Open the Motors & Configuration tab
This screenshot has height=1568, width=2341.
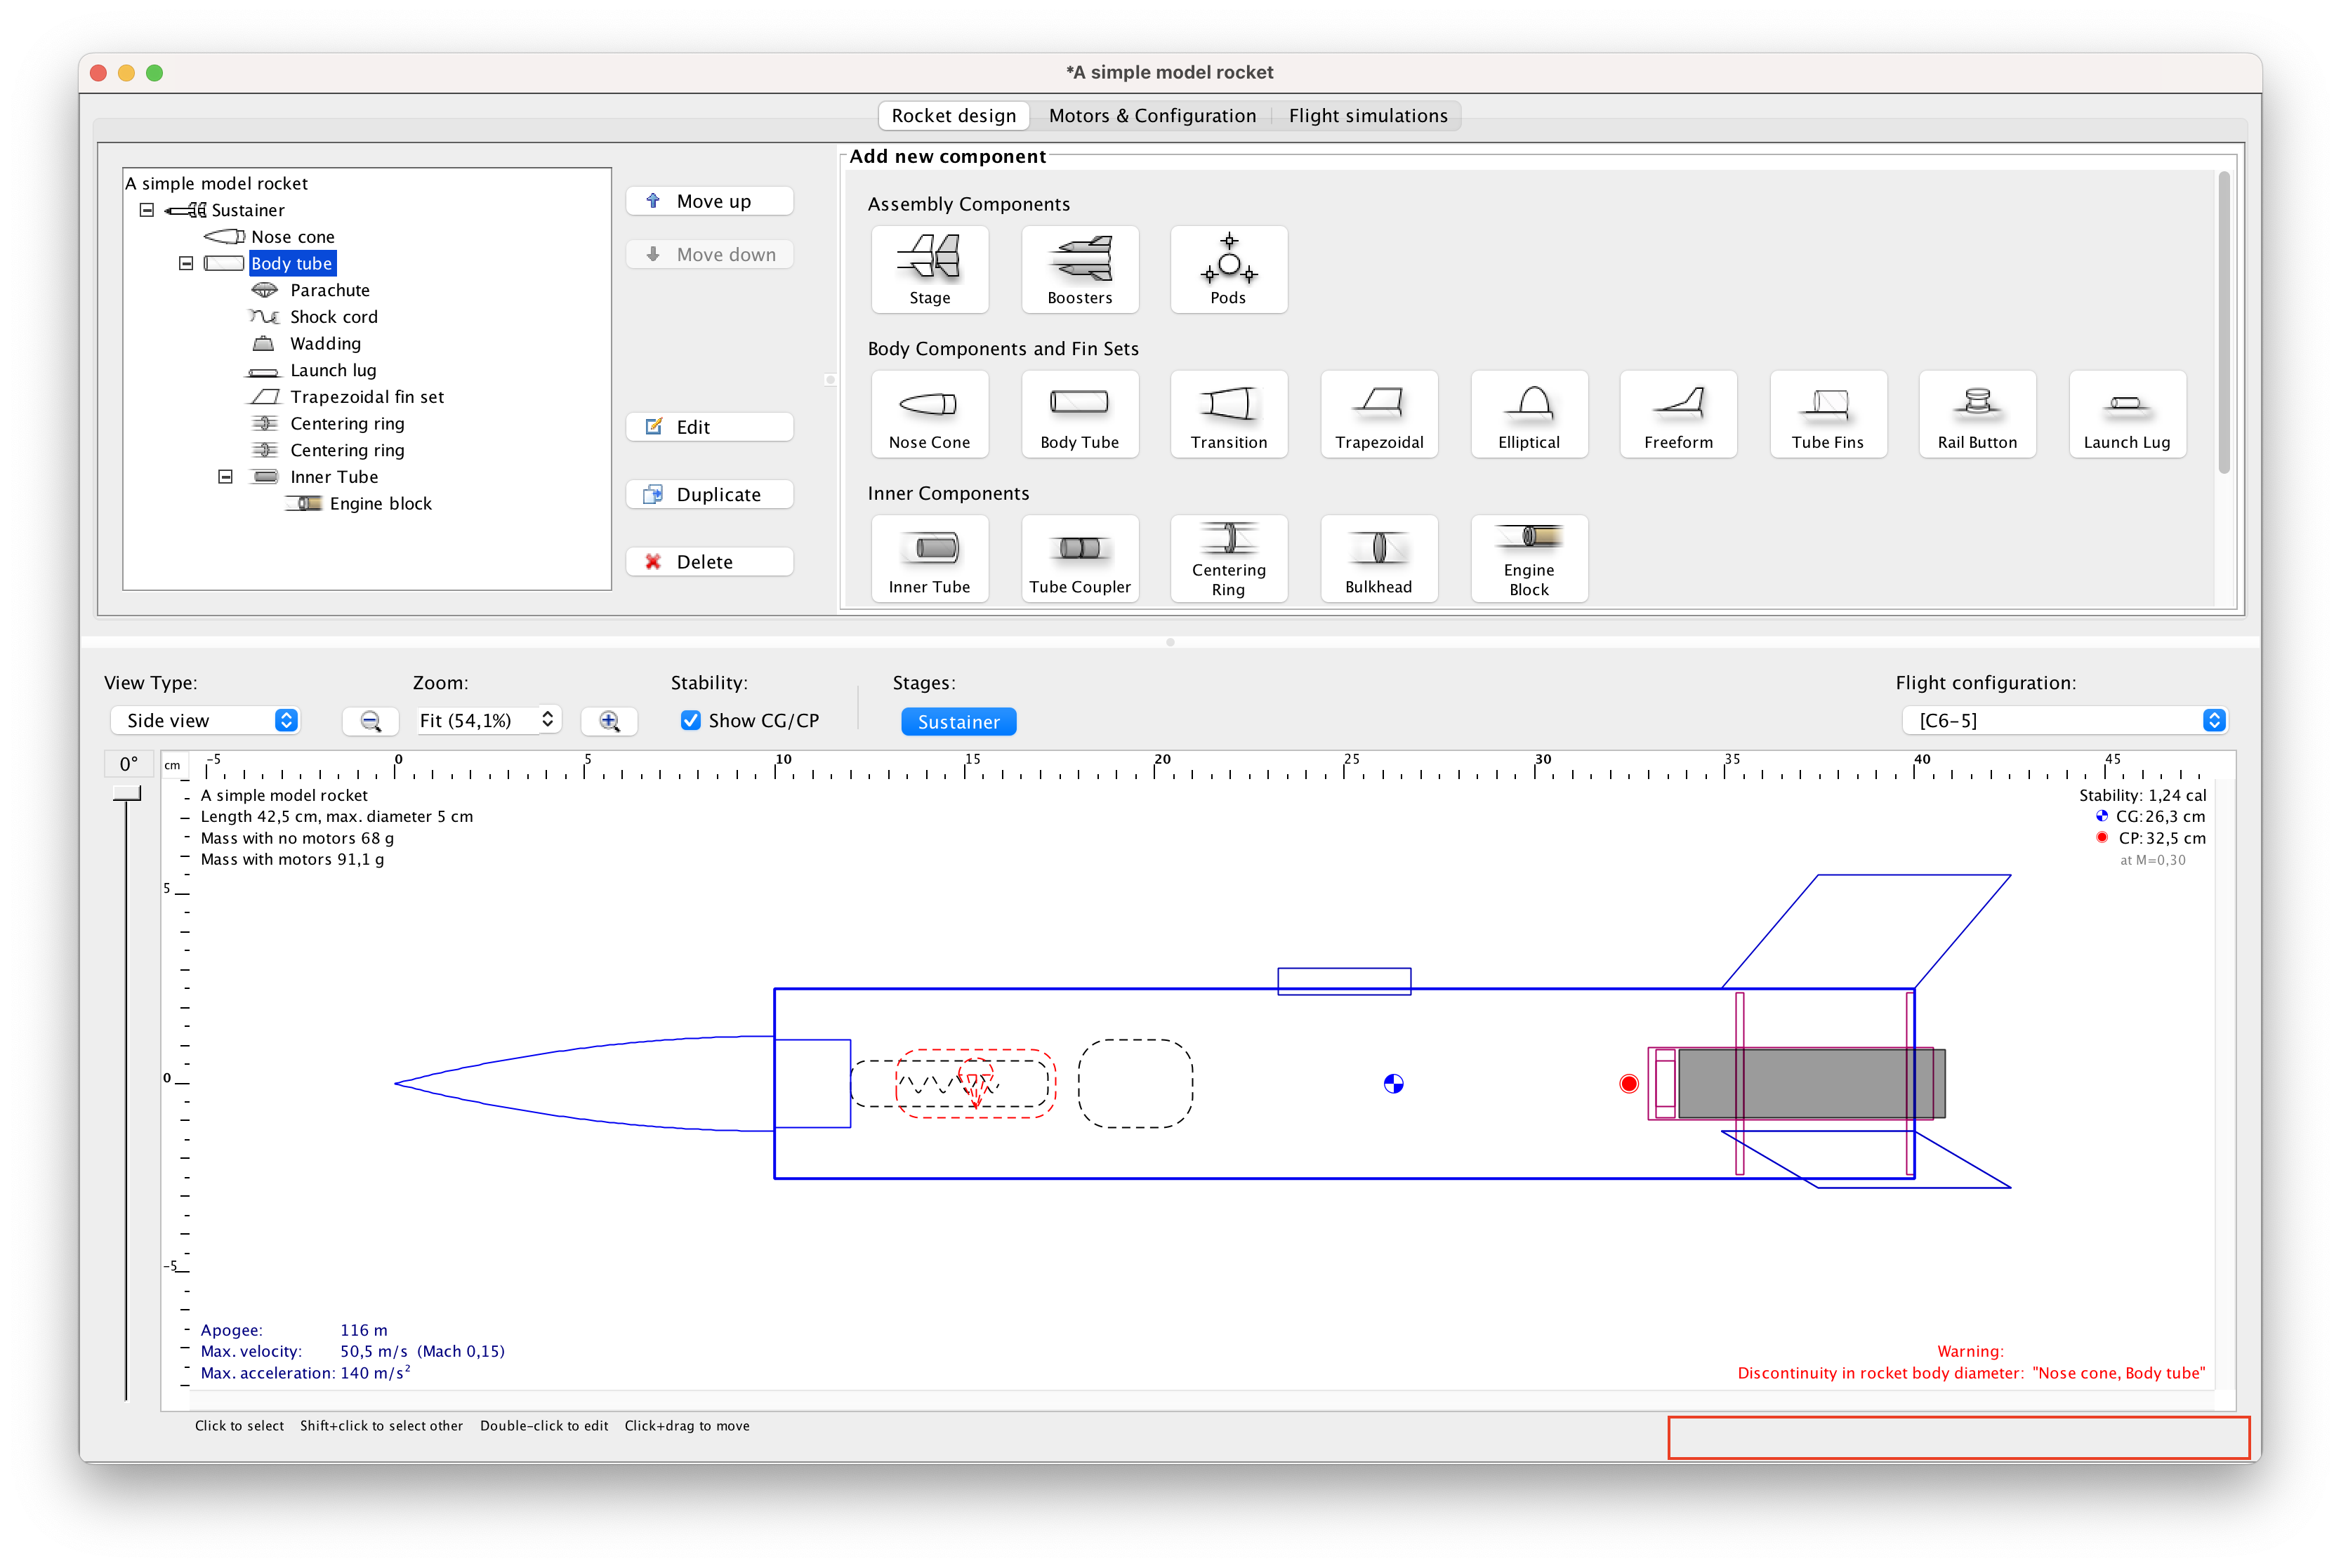pos(1152,115)
